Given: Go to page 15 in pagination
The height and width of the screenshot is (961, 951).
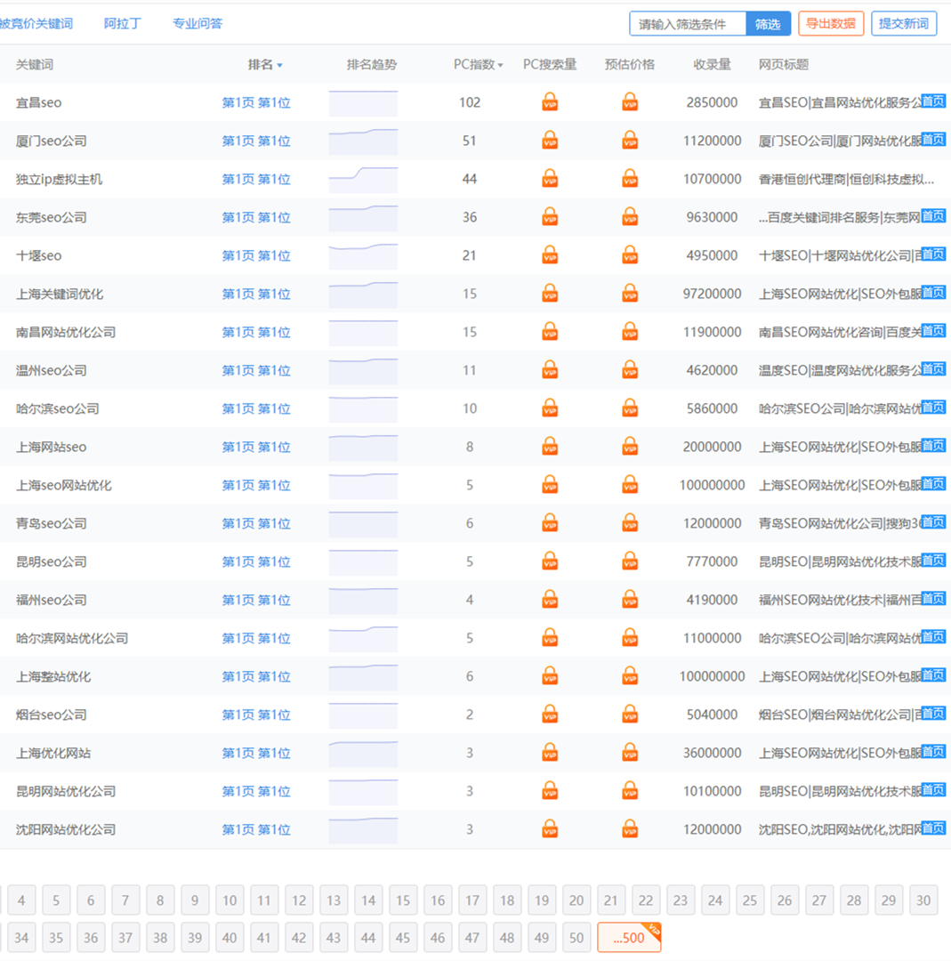Looking at the screenshot, I should [x=403, y=900].
